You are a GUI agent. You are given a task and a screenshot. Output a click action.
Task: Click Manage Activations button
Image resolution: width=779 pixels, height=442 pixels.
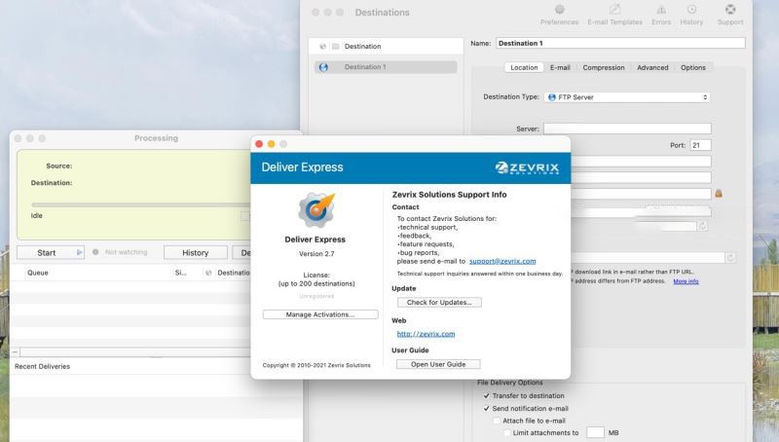pos(320,314)
